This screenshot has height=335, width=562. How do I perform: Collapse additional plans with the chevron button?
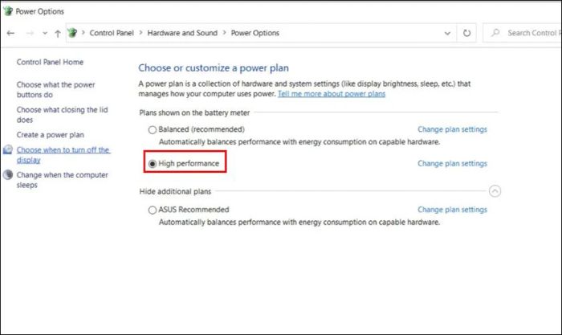pyautogui.click(x=495, y=191)
